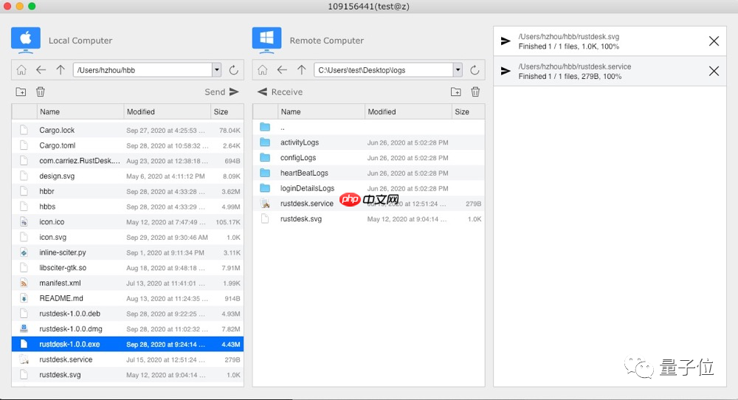Click the local path field /Users/hzhou/hbb
Viewport: 738px width, 400px height.
pyautogui.click(x=142, y=70)
